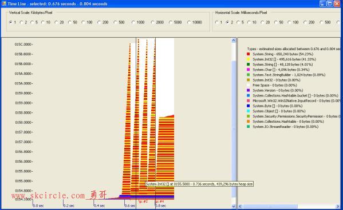Choose vertical scale 5 option

[x=32, y=22]
